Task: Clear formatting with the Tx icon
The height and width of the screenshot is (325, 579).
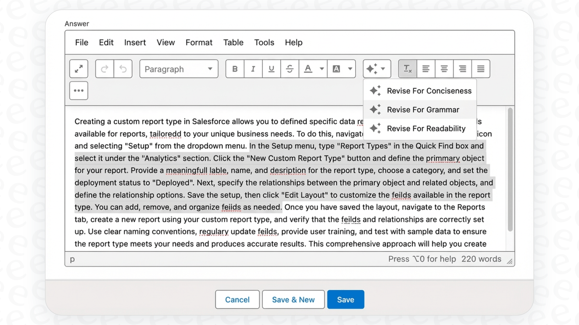Action: (x=407, y=69)
